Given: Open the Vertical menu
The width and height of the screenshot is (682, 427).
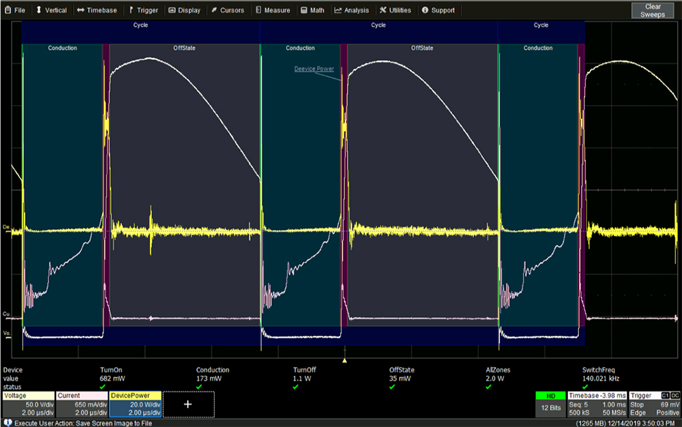Looking at the screenshot, I should click(51, 10).
